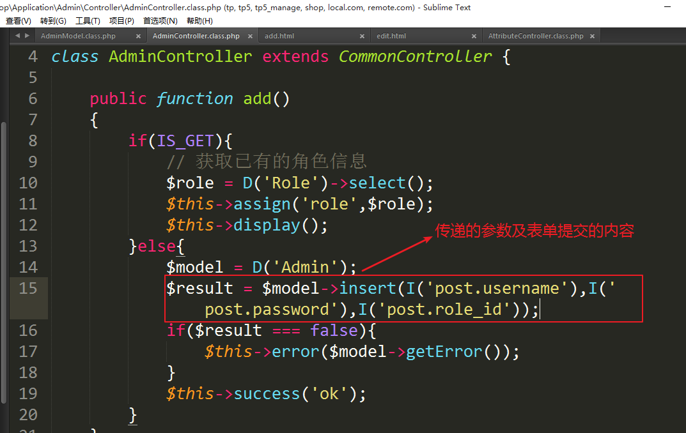This screenshot has height=433, width=686.
Task: Close the AdminModel.class.php tab
Action: pyautogui.click(x=138, y=36)
